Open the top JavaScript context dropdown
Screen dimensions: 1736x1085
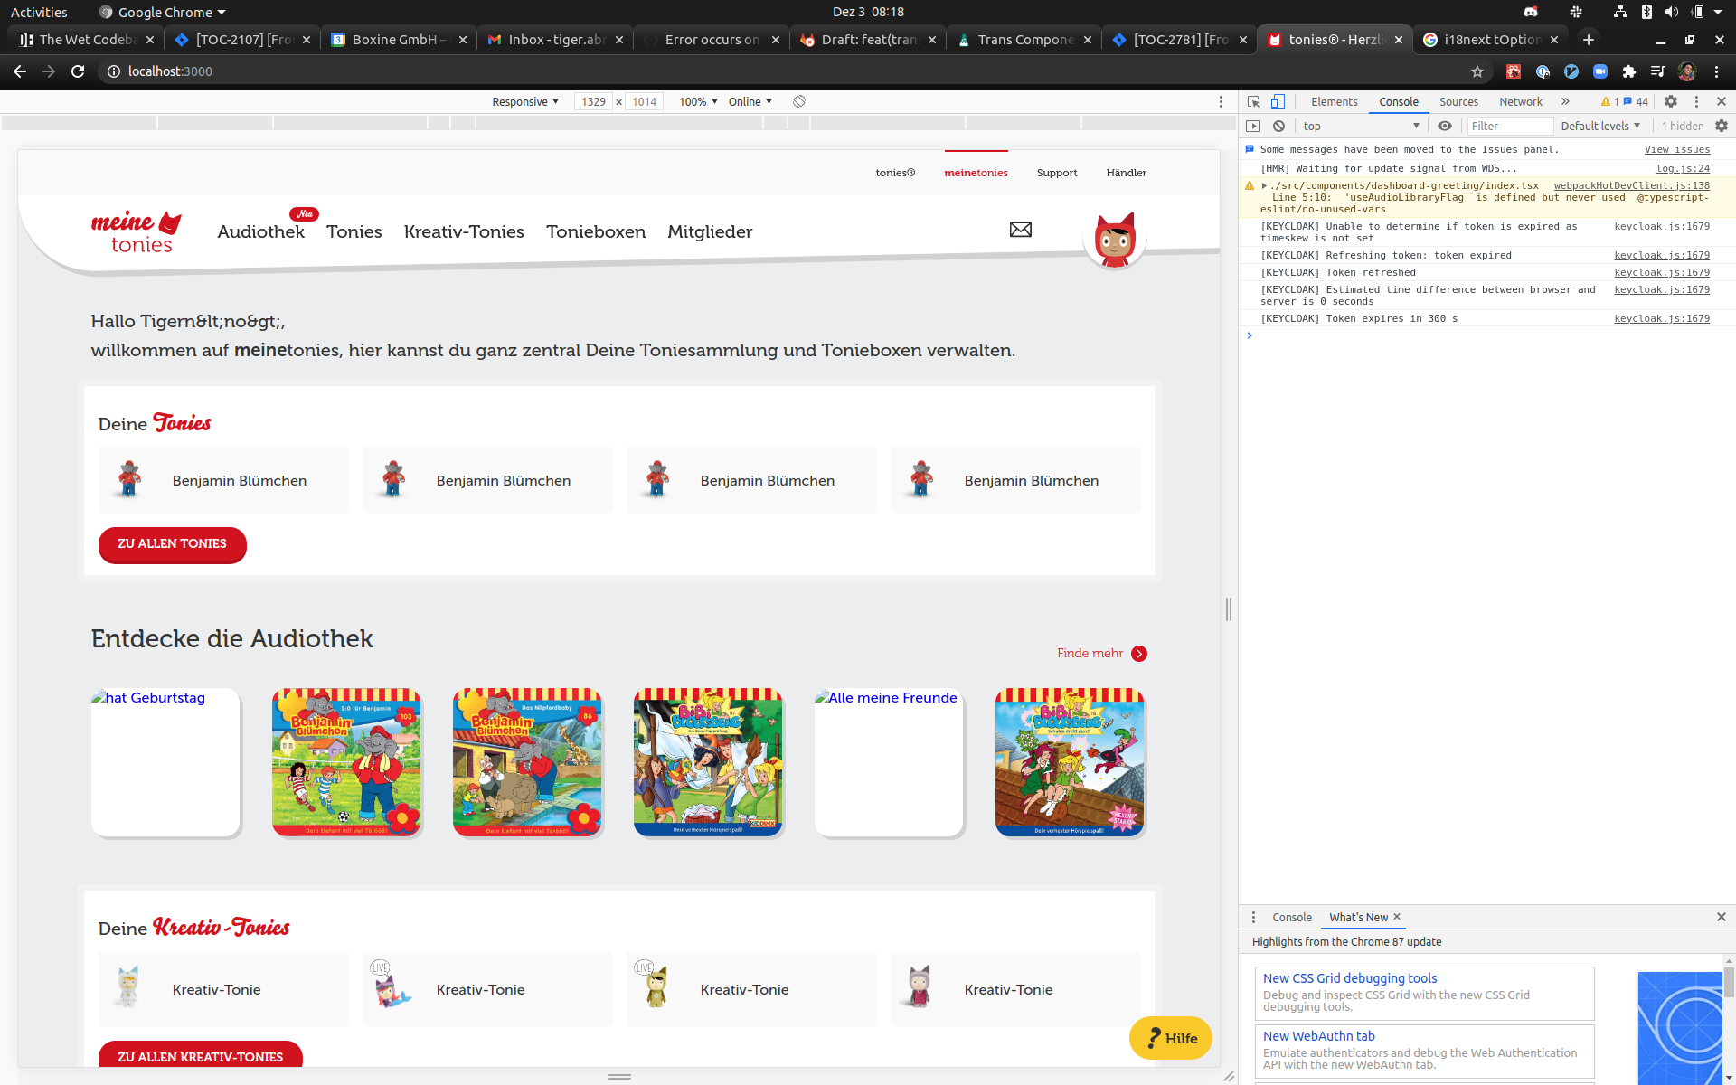pos(1361,126)
